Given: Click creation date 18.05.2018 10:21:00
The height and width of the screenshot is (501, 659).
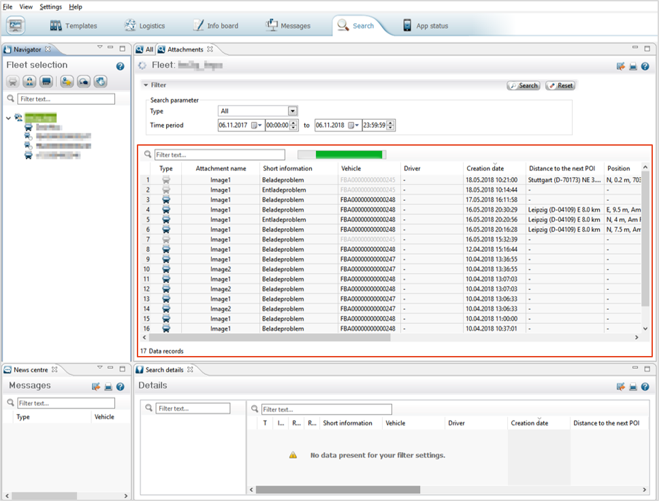Looking at the screenshot, I should pyautogui.click(x=492, y=180).
